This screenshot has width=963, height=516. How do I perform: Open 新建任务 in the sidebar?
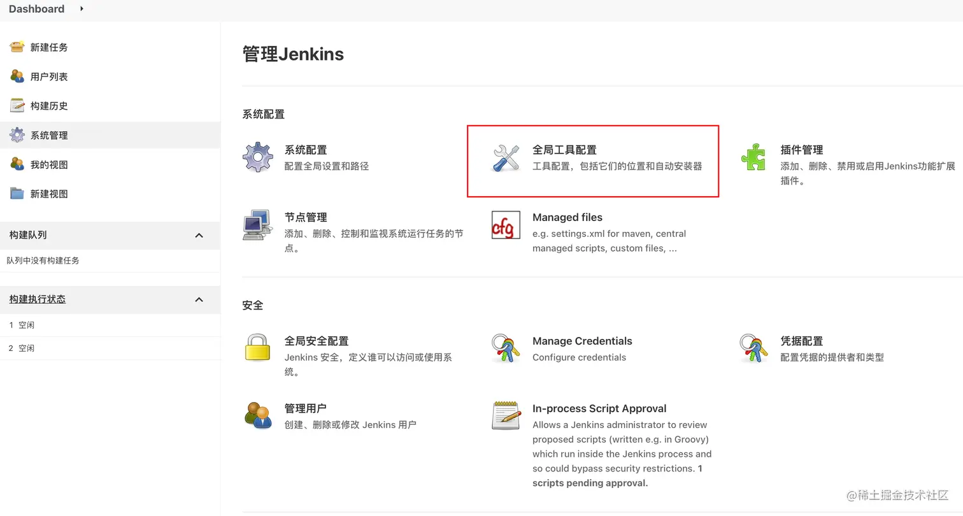point(49,47)
